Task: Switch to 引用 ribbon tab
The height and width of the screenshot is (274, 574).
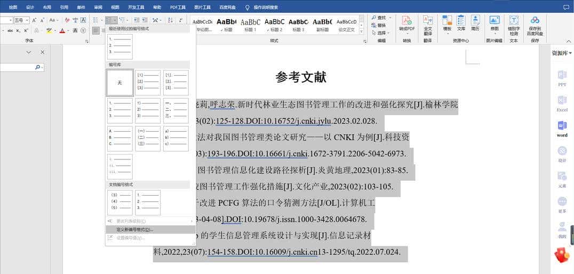Action: tap(64, 7)
